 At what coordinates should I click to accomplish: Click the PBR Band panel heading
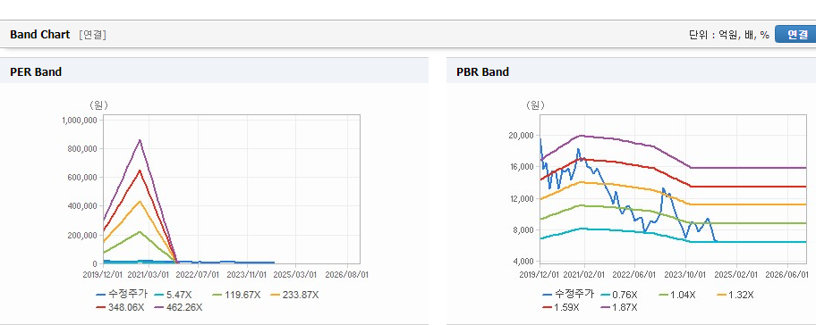coord(482,72)
